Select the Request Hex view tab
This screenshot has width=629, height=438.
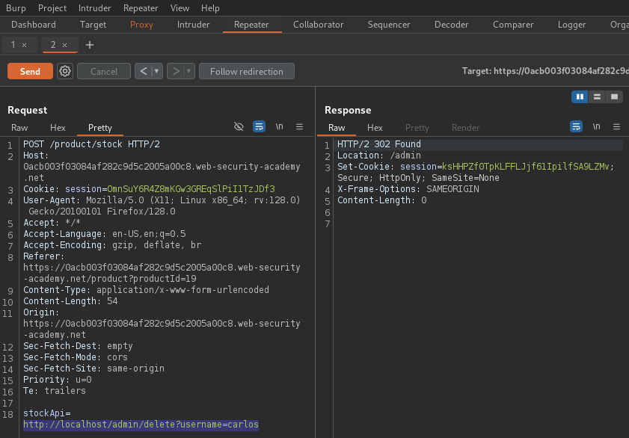(58, 127)
